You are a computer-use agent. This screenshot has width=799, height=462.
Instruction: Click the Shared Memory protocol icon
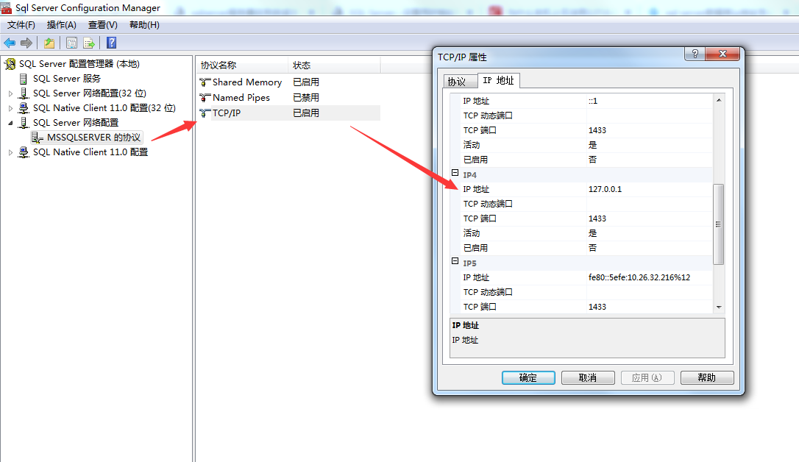pos(205,82)
